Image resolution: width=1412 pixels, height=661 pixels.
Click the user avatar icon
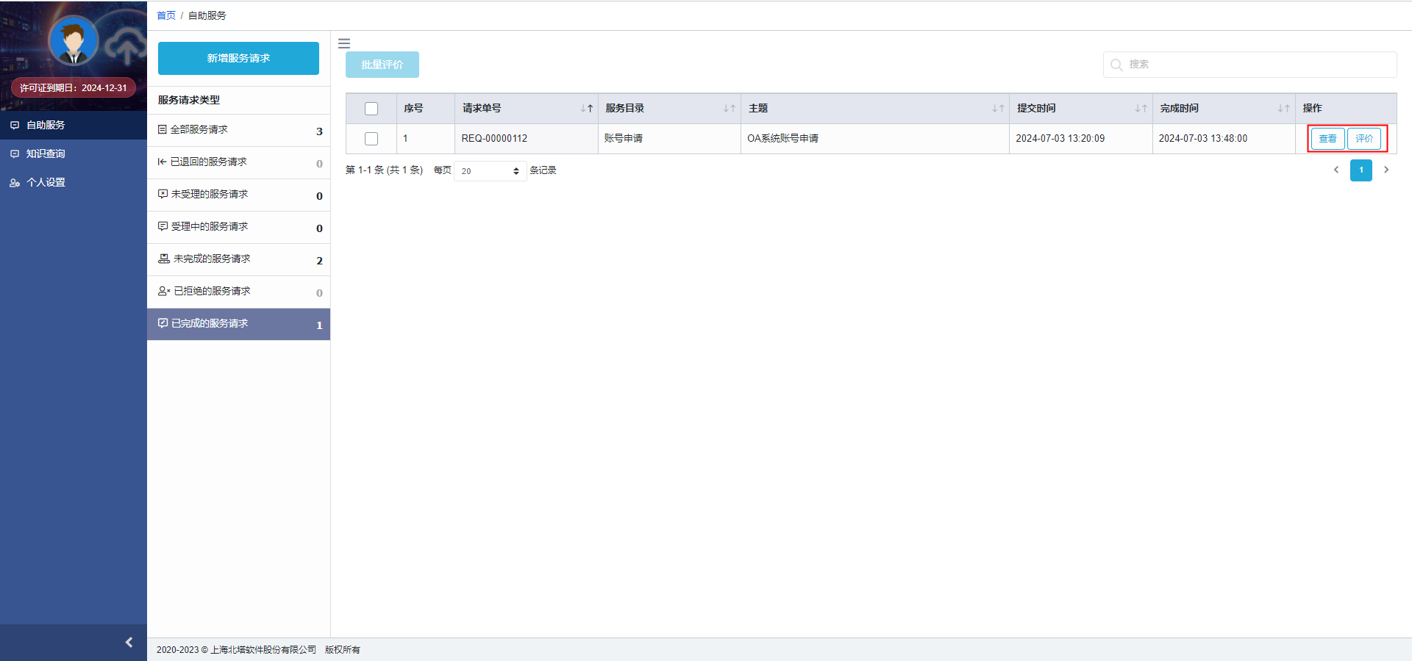73,40
